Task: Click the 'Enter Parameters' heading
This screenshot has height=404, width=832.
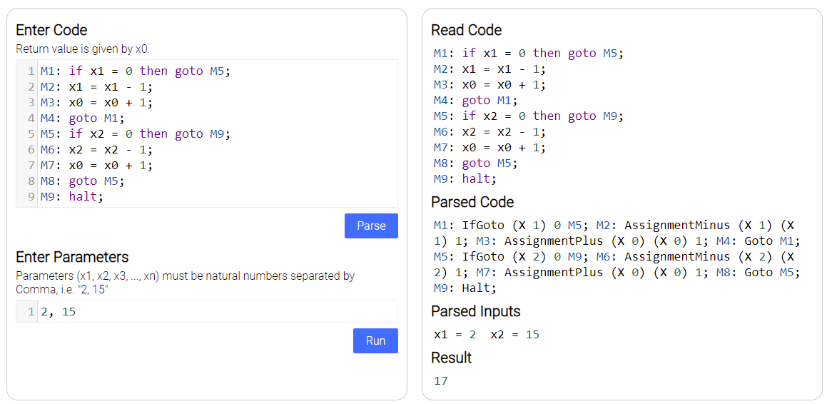Action: [x=72, y=257]
